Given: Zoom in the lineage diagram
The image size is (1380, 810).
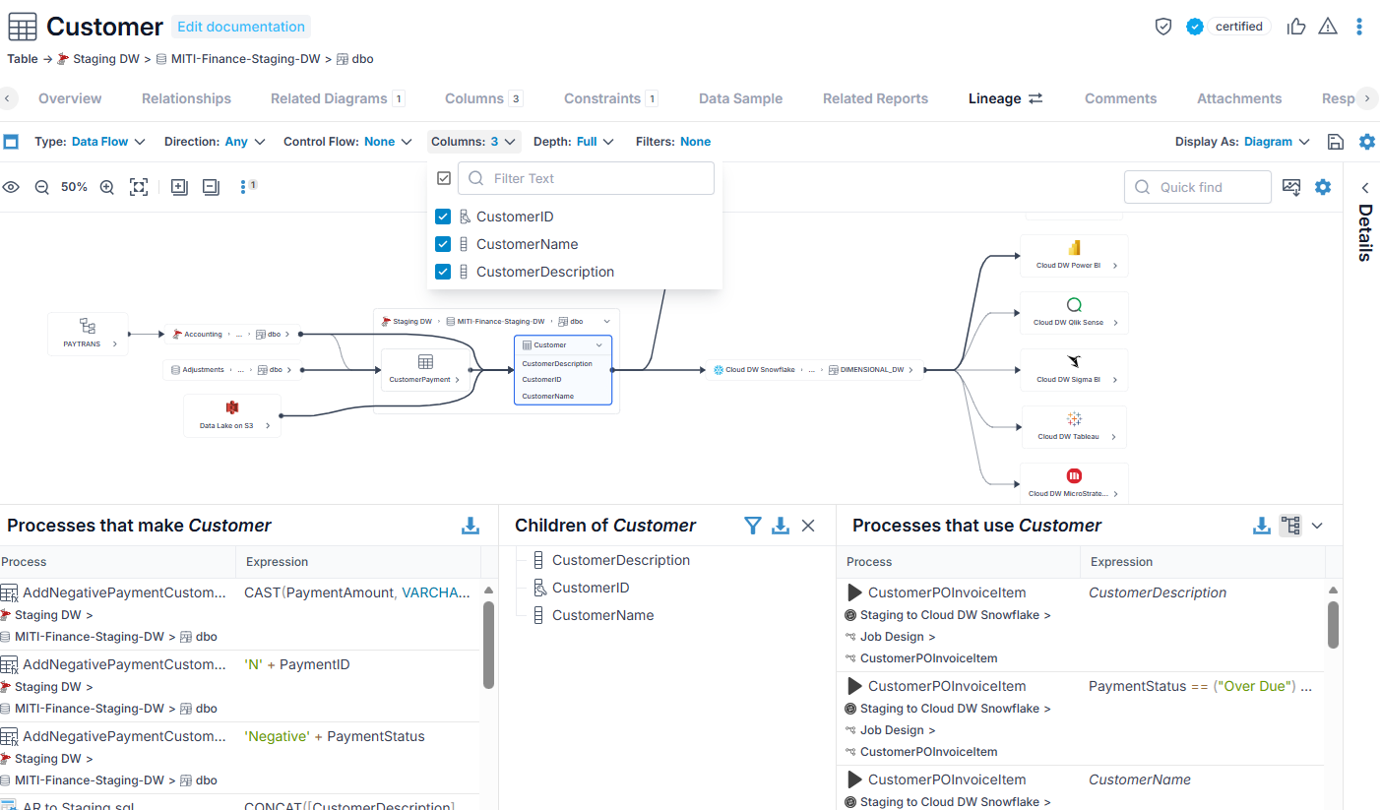Looking at the screenshot, I should click(107, 187).
